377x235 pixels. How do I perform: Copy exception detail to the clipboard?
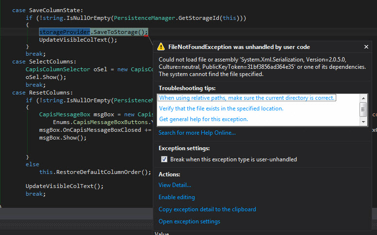pyautogui.click(x=207, y=209)
